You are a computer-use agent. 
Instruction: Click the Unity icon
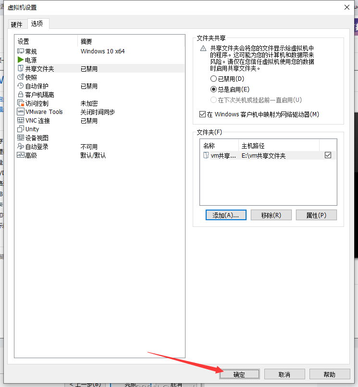click(x=21, y=129)
